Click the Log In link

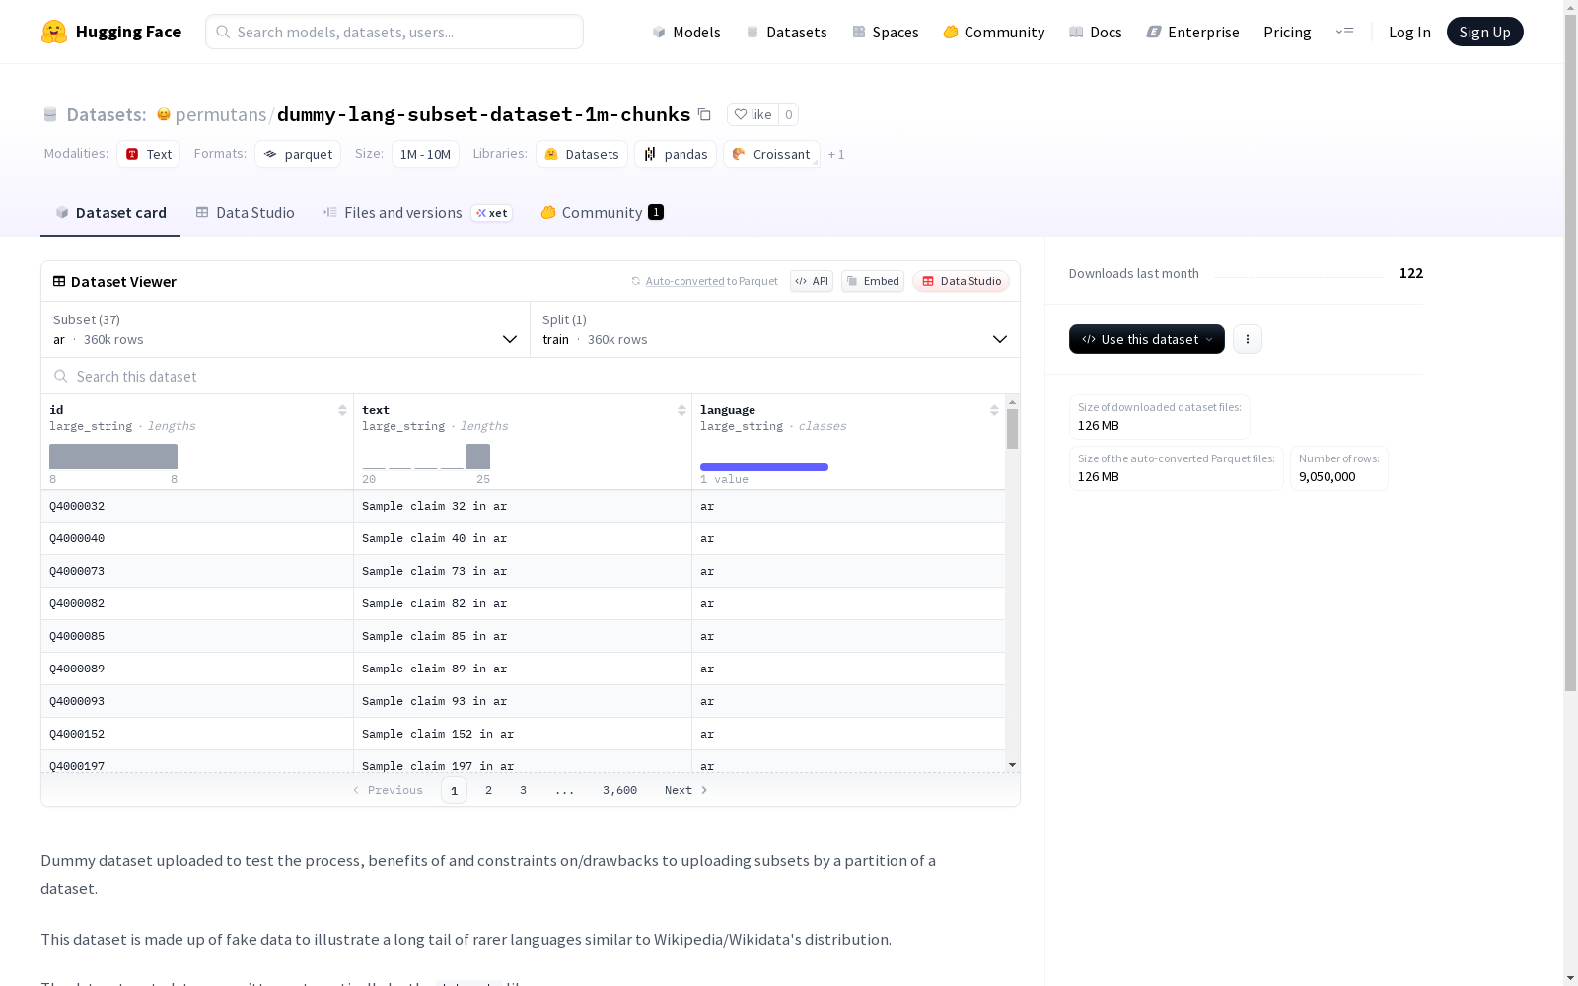pos(1409,32)
